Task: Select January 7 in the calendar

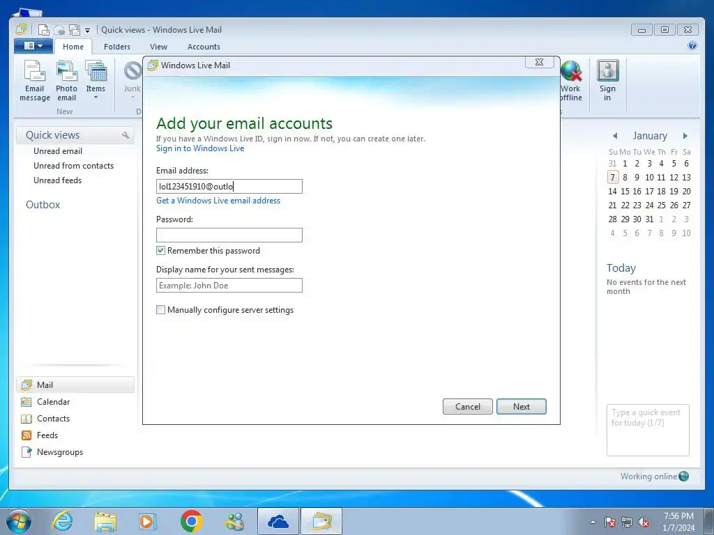Action: point(613,178)
